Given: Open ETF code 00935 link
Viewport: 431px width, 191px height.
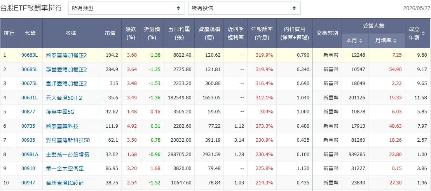Looking at the screenshot, I should (x=28, y=140).
